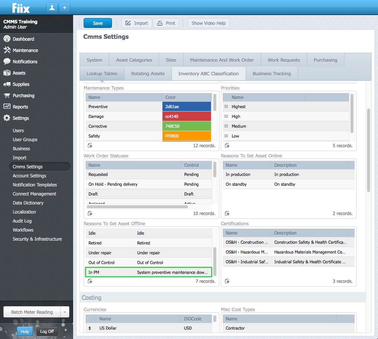Click the blue Save button
Screen dimensions: 378x339
[x=98, y=23]
